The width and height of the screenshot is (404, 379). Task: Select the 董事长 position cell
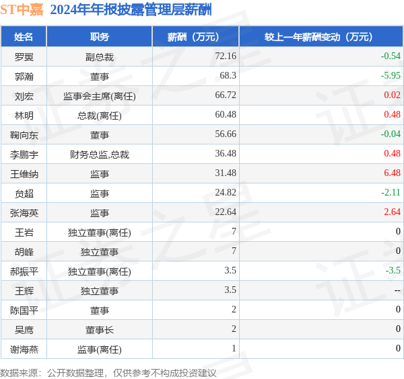pyautogui.click(x=100, y=330)
